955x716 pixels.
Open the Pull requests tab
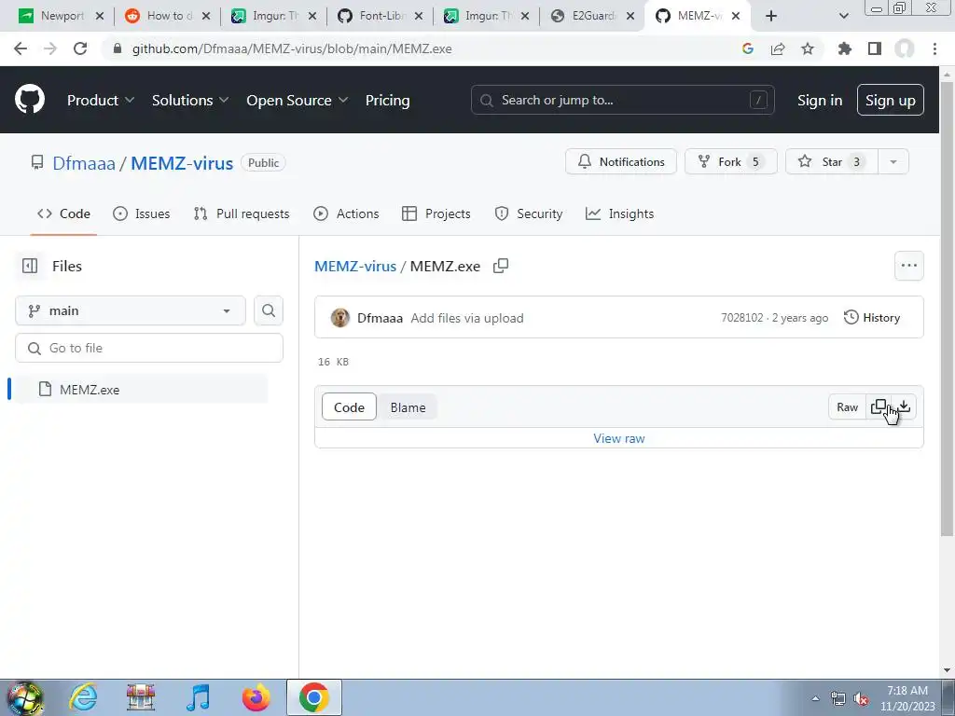242,213
